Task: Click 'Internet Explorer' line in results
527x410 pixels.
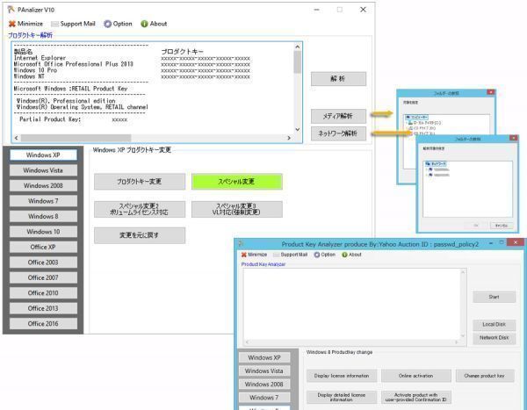Action: tap(40, 58)
